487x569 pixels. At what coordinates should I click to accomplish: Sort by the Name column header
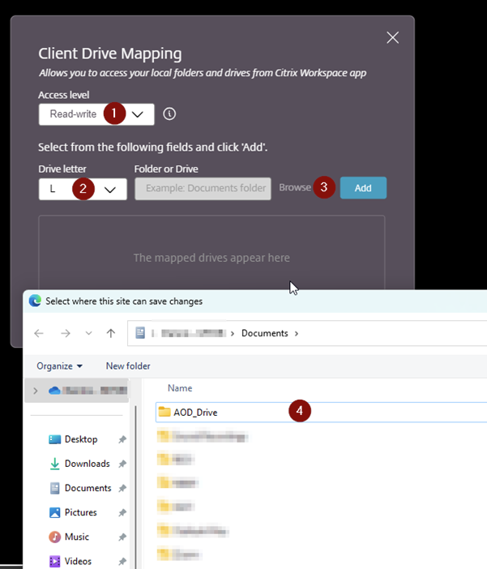coord(180,388)
